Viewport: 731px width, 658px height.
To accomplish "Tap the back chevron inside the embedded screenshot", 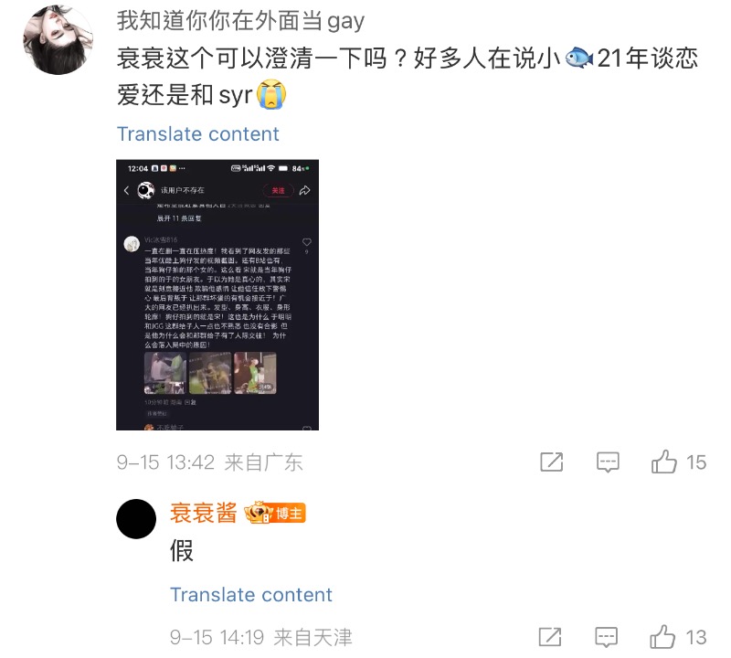I will (x=126, y=190).
